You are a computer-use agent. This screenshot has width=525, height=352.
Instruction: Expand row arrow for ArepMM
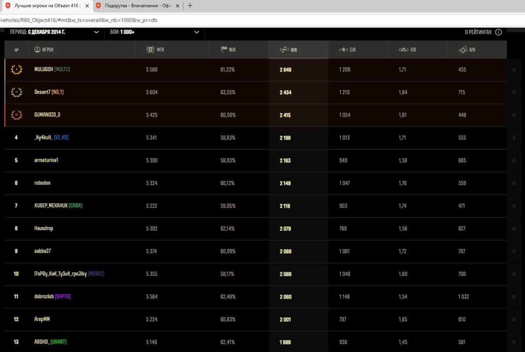(514, 320)
